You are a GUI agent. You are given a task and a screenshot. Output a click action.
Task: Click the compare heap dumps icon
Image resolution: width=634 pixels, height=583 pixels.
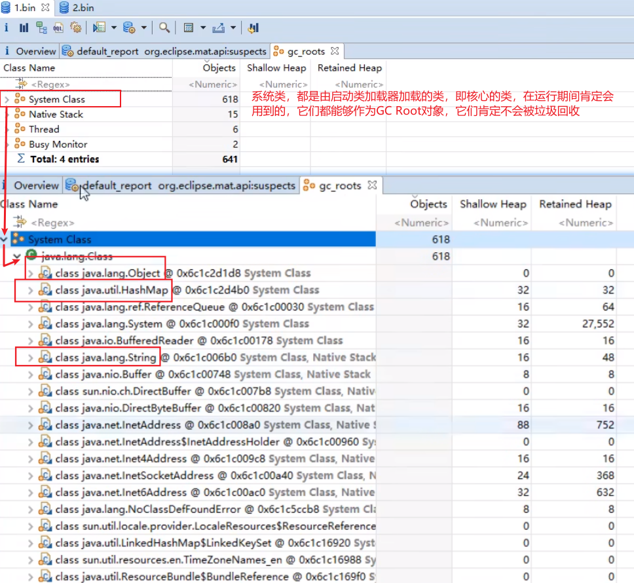coord(253,28)
